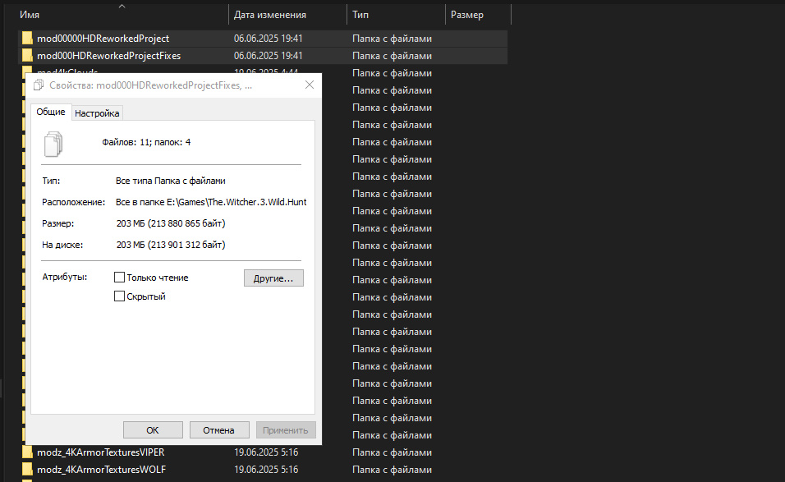This screenshot has width=785, height=482.
Task: Click the size value 203 МБ (213 880 865 байт)
Action: click(171, 223)
